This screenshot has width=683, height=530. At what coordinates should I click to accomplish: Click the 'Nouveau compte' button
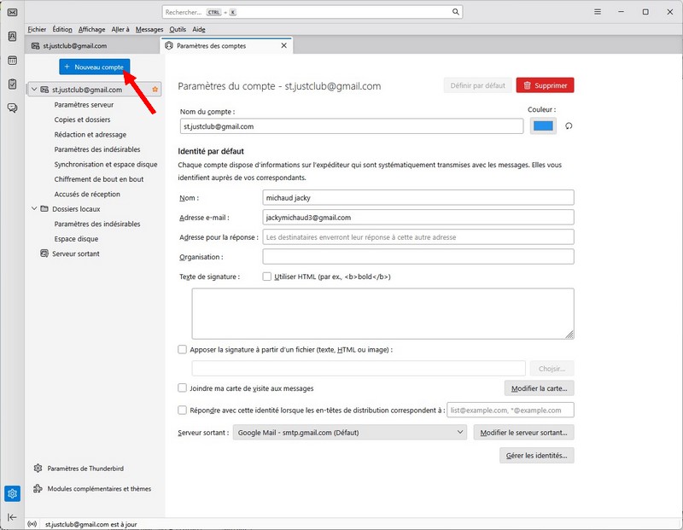pos(94,67)
